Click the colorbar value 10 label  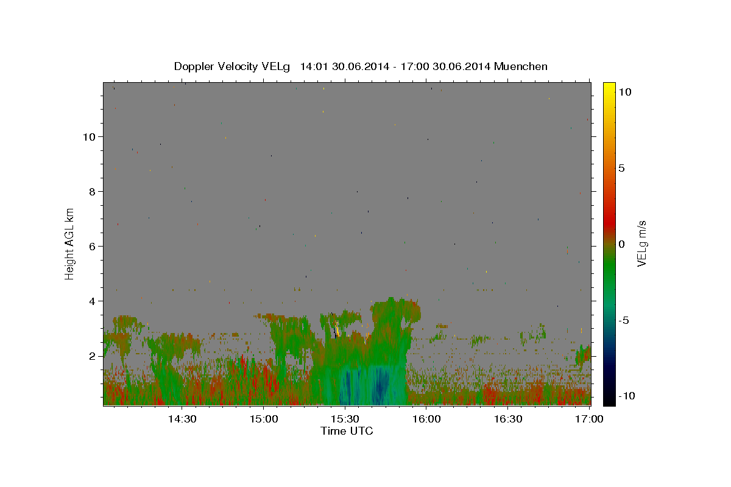point(624,91)
